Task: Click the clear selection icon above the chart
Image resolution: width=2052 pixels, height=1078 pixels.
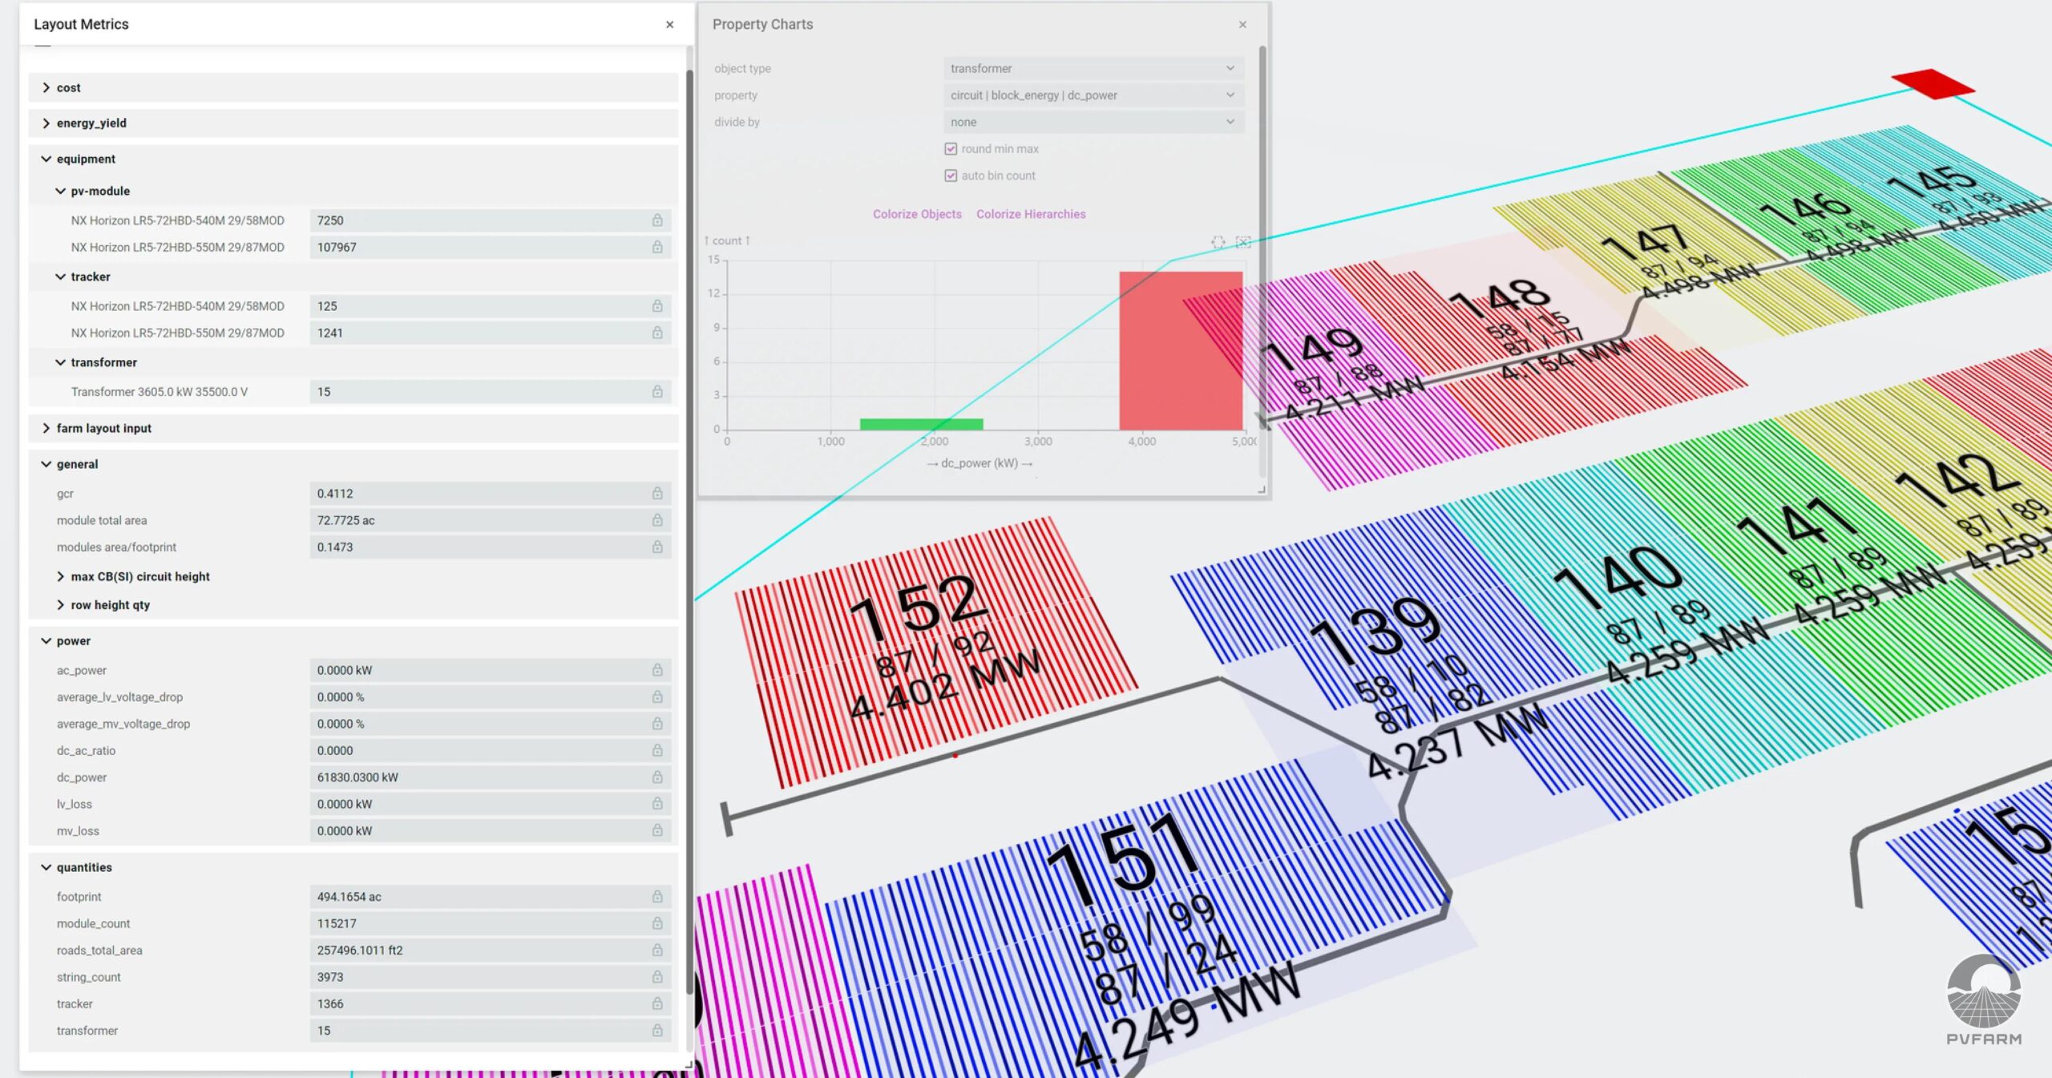Action: (1243, 241)
